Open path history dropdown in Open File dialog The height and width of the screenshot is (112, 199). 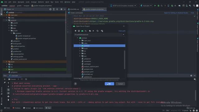[x=123, y=35]
